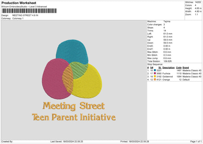Viewport: 203px width, 144px height.
Task: Click the Up value 59.0 mm
Action: click(x=168, y=40)
